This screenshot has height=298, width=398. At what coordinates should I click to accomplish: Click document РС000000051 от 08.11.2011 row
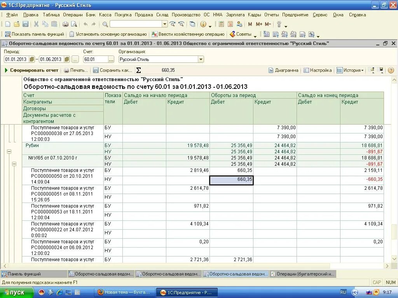click(63, 194)
